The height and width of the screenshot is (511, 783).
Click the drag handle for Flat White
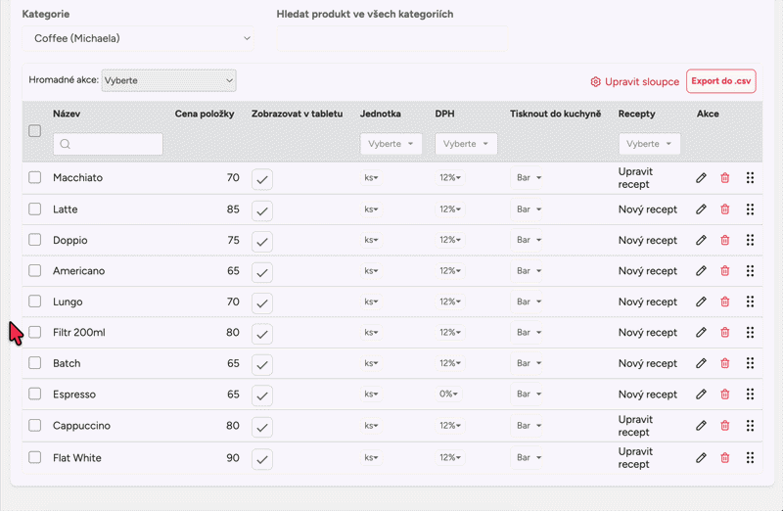click(750, 457)
